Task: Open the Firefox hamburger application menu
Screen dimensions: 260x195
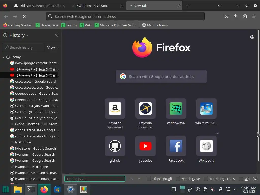Action: pyautogui.click(x=254, y=16)
